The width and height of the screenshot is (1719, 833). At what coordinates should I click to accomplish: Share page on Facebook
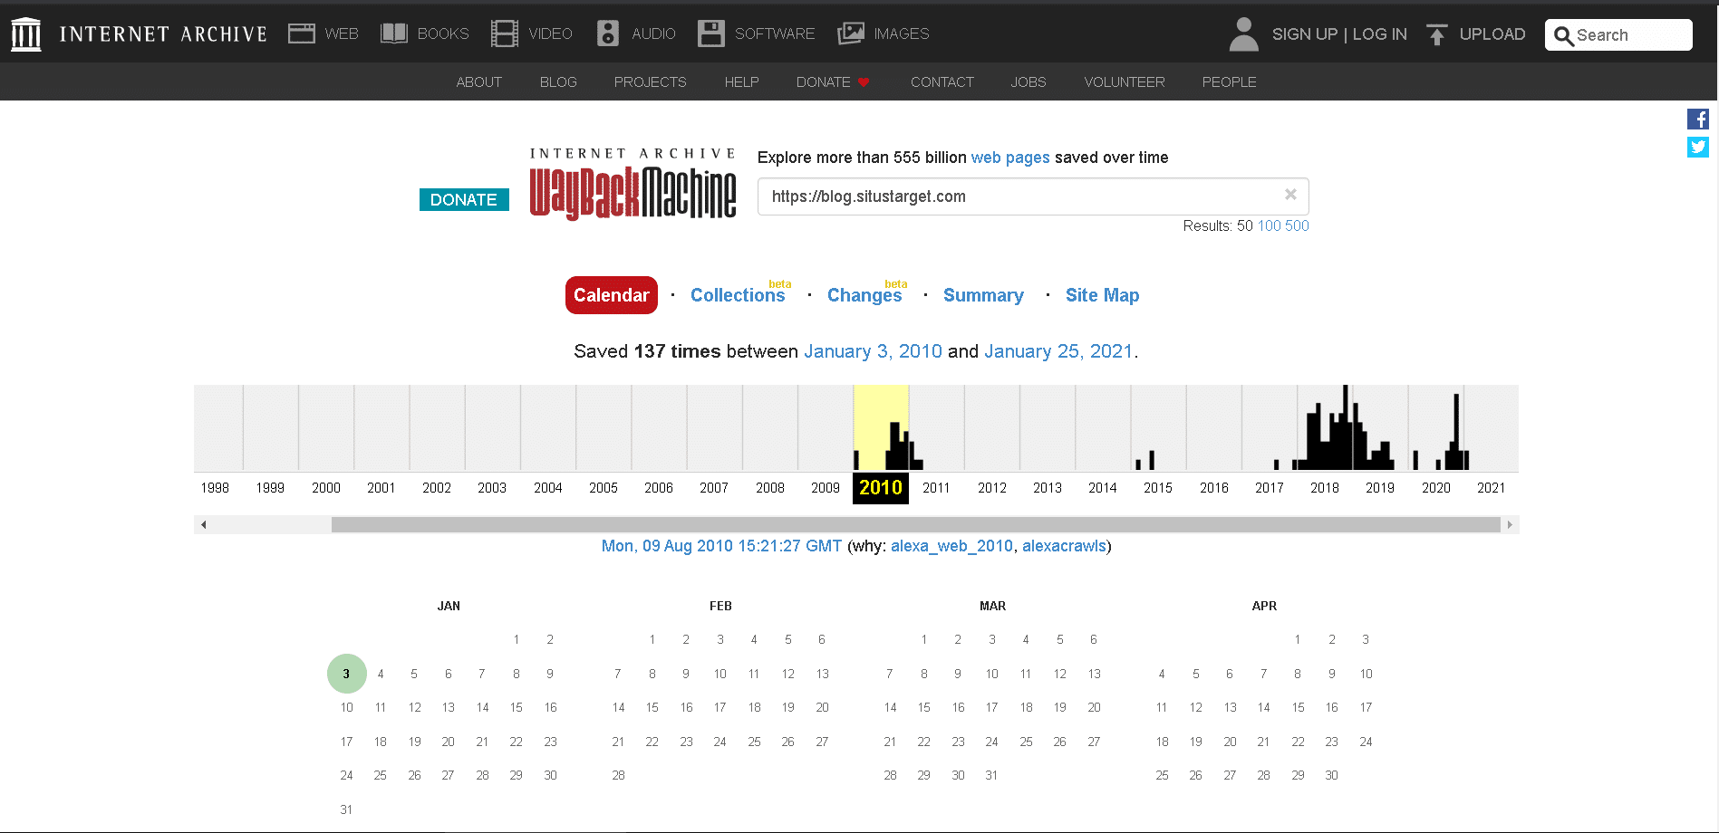(1697, 119)
